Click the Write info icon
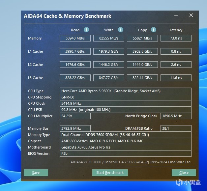The width and height of the screenshot is (207, 191). 121,30
